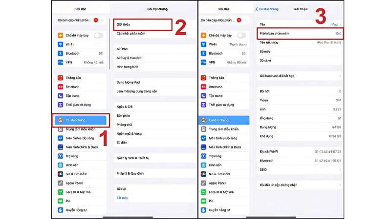Tap the Đặt lại row

[x=154, y=189]
